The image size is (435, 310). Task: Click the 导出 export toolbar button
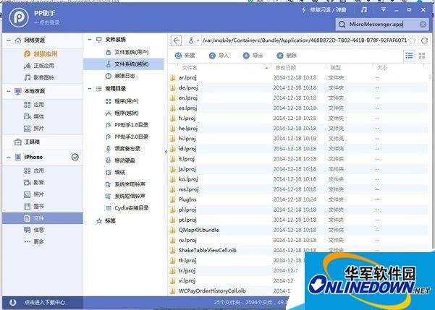253,56
